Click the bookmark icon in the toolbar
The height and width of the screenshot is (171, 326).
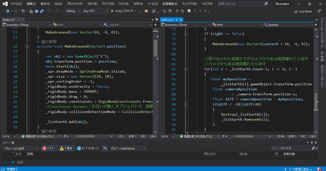[x=189, y=11]
